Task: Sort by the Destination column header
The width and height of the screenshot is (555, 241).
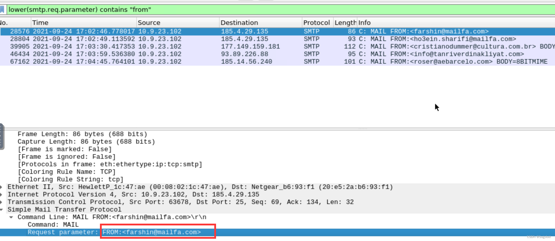Action: [260, 23]
